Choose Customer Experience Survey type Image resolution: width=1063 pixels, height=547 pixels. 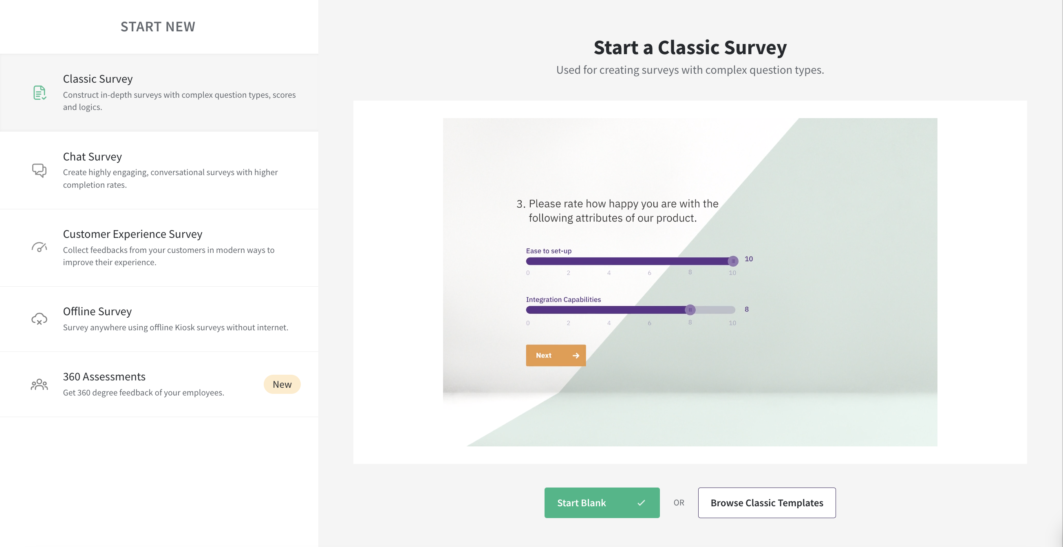pyautogui.click(x=159, y=248)
